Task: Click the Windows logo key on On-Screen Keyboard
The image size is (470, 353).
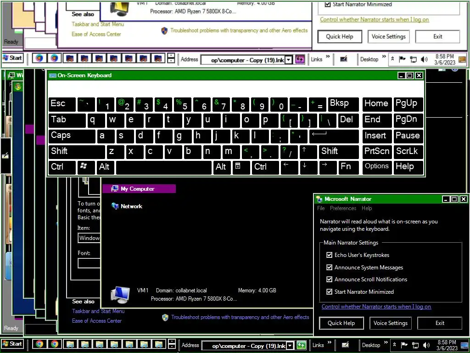Action: coord(86,167)
